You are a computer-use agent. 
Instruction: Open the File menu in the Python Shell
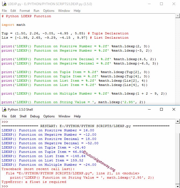4,116
